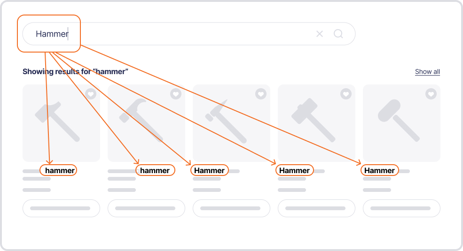Favorite the fourth product, the sledgehammer
Screen dimensions: 463x251
(x=346, y=94)
